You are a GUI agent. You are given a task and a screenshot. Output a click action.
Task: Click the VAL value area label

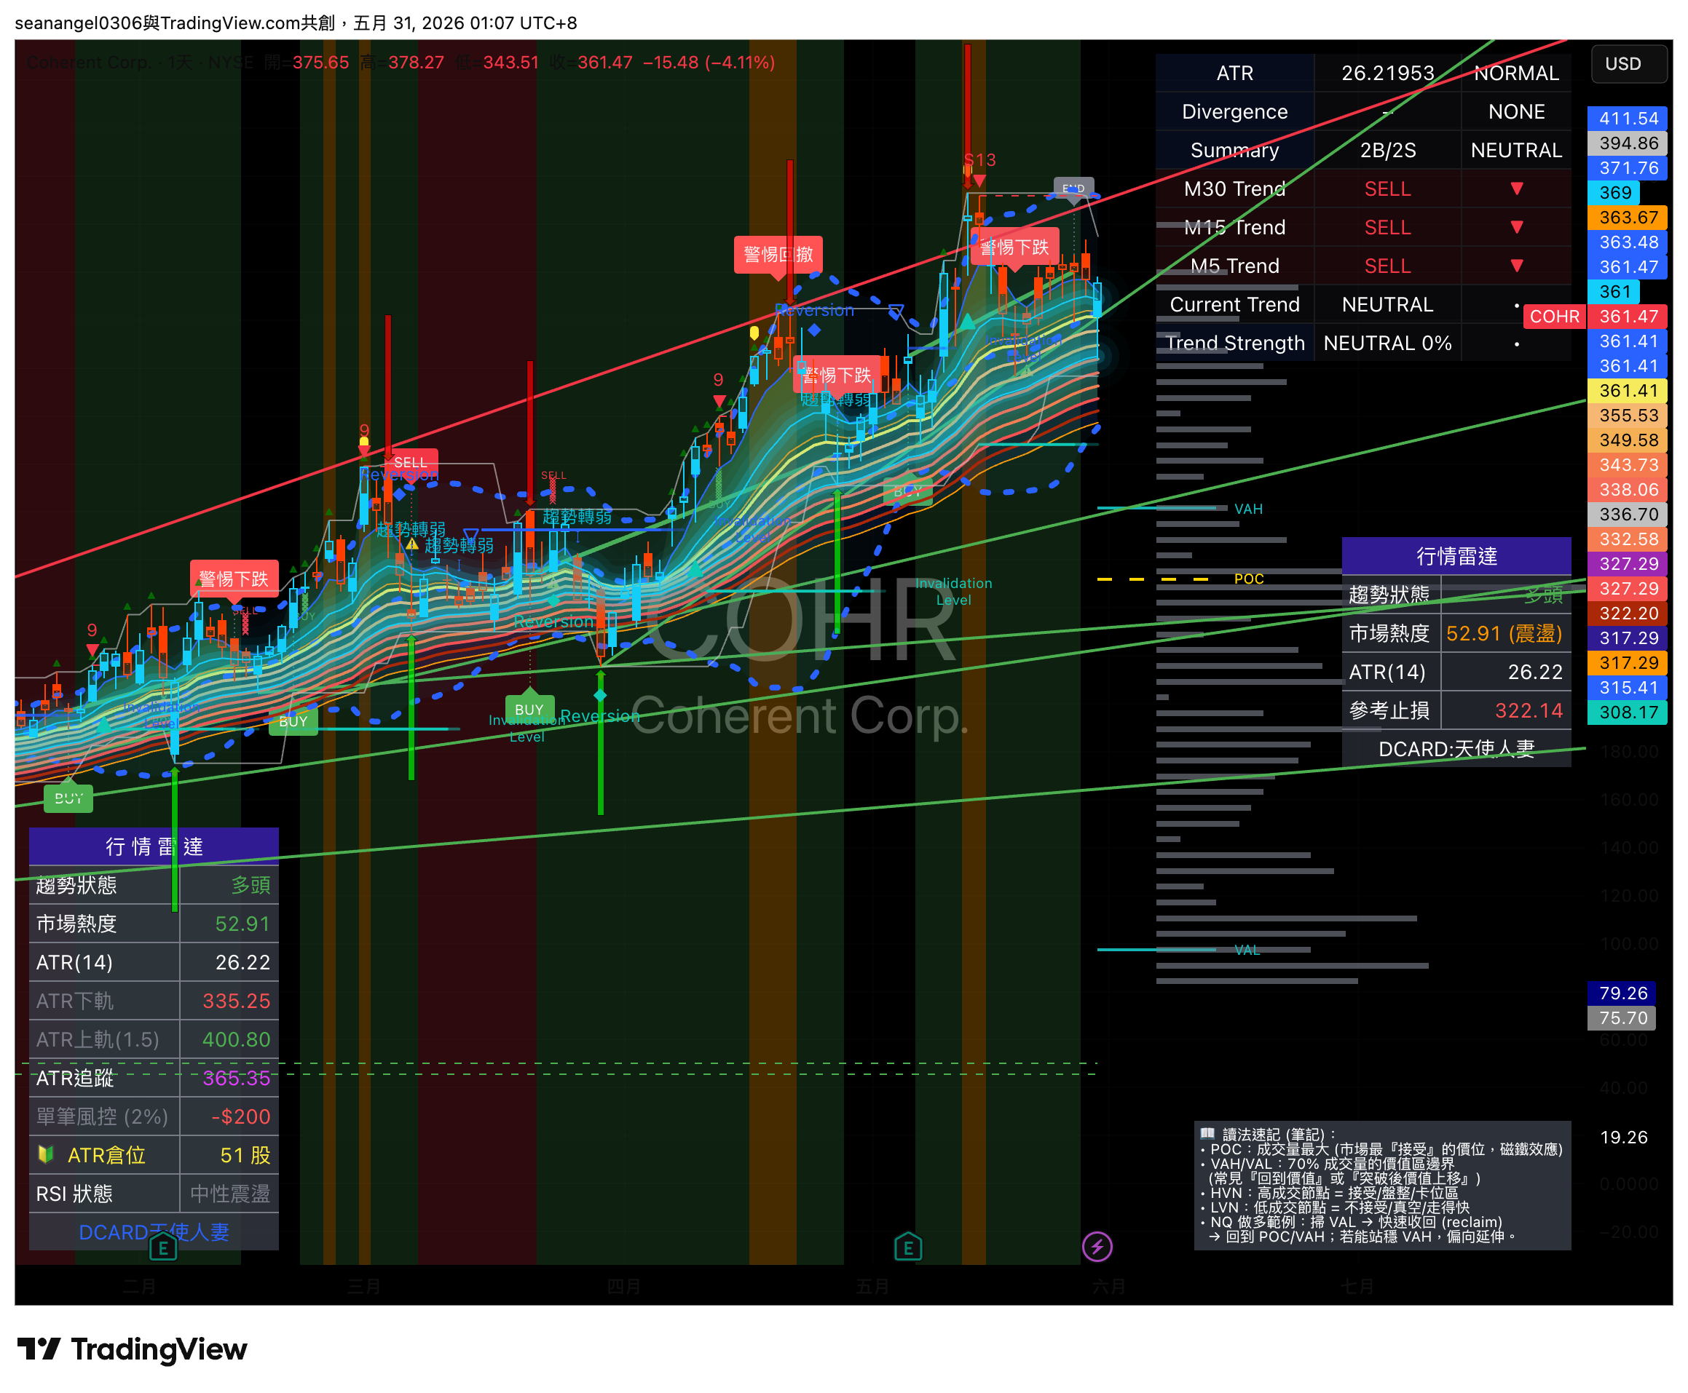[x=1247, y=950]
